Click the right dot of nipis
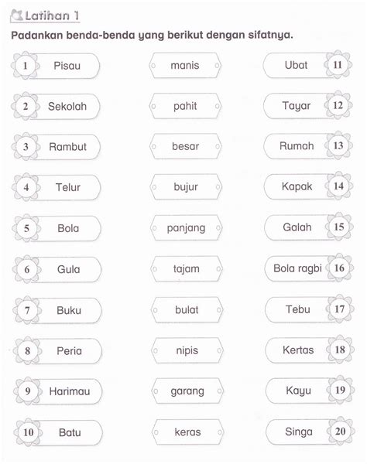The width and height of the screenshot is (367, 464). pyautogui.click(x=219, y=350)
